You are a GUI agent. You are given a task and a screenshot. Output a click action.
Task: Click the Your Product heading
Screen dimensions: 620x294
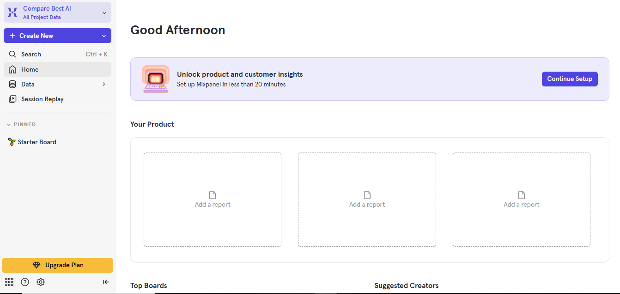[152, 124]
